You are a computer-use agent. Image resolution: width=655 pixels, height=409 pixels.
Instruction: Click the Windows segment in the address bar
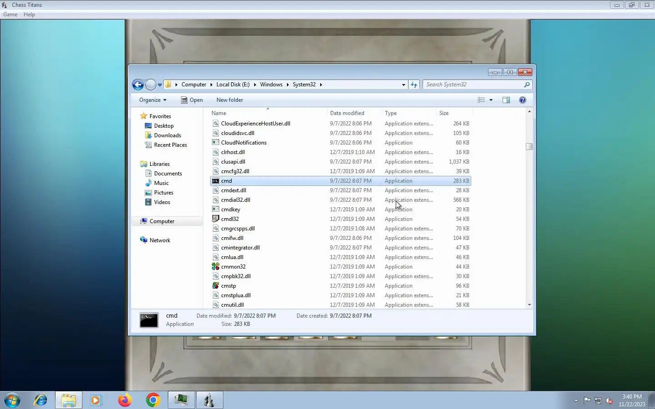pyautogui.click(x=271, y=85)
